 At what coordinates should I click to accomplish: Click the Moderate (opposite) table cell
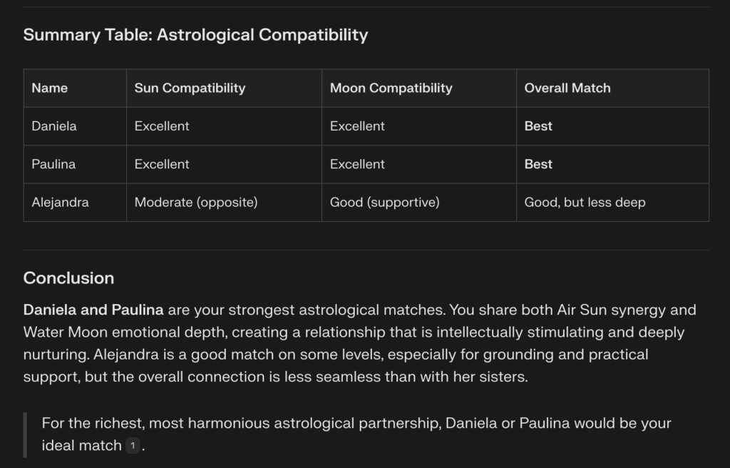pyautogui.click(x=224, y=203)
